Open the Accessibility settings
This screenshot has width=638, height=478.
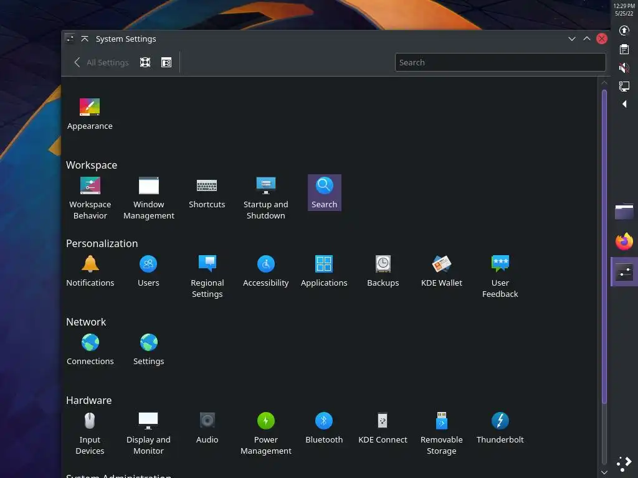pos(265,271)
